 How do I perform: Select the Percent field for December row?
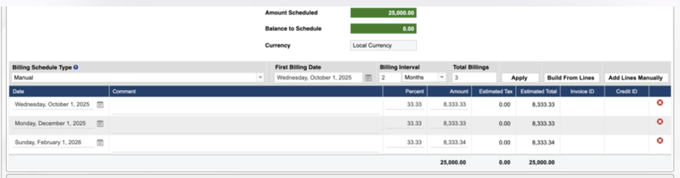coord(405,124)
